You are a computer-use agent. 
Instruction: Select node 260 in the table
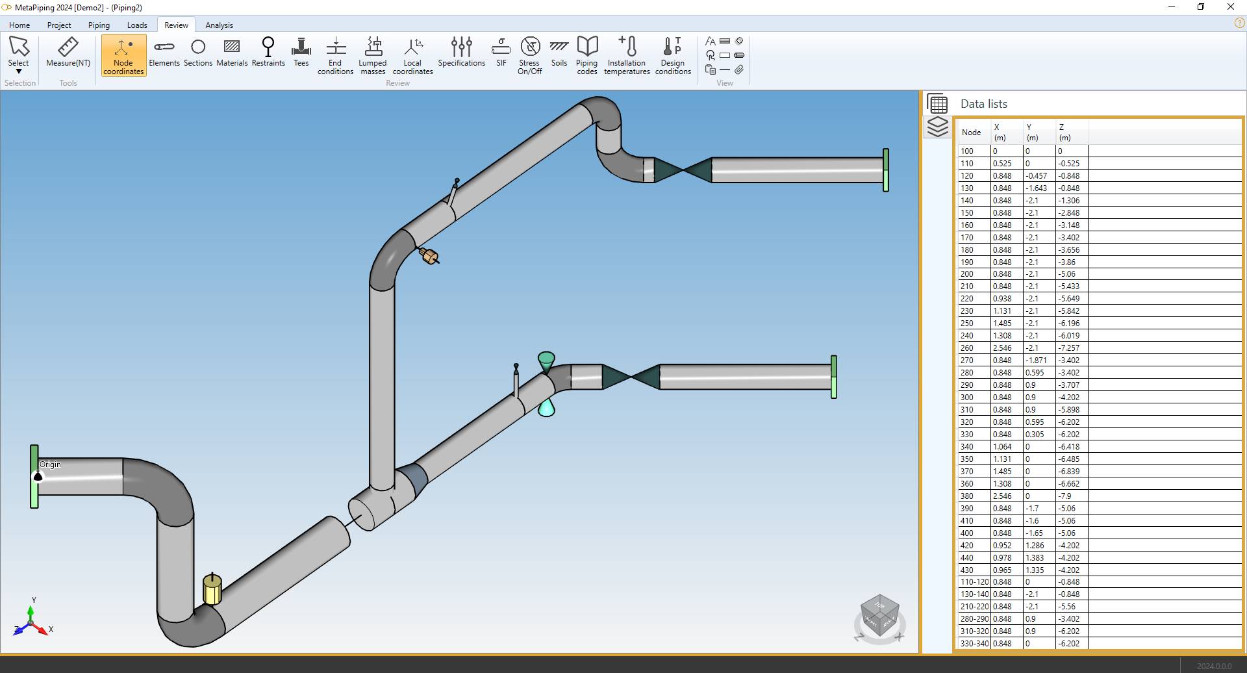coord(974,348)
